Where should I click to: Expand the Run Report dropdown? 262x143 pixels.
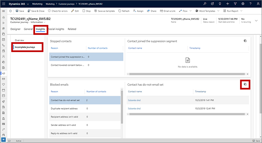pos(241,11)
